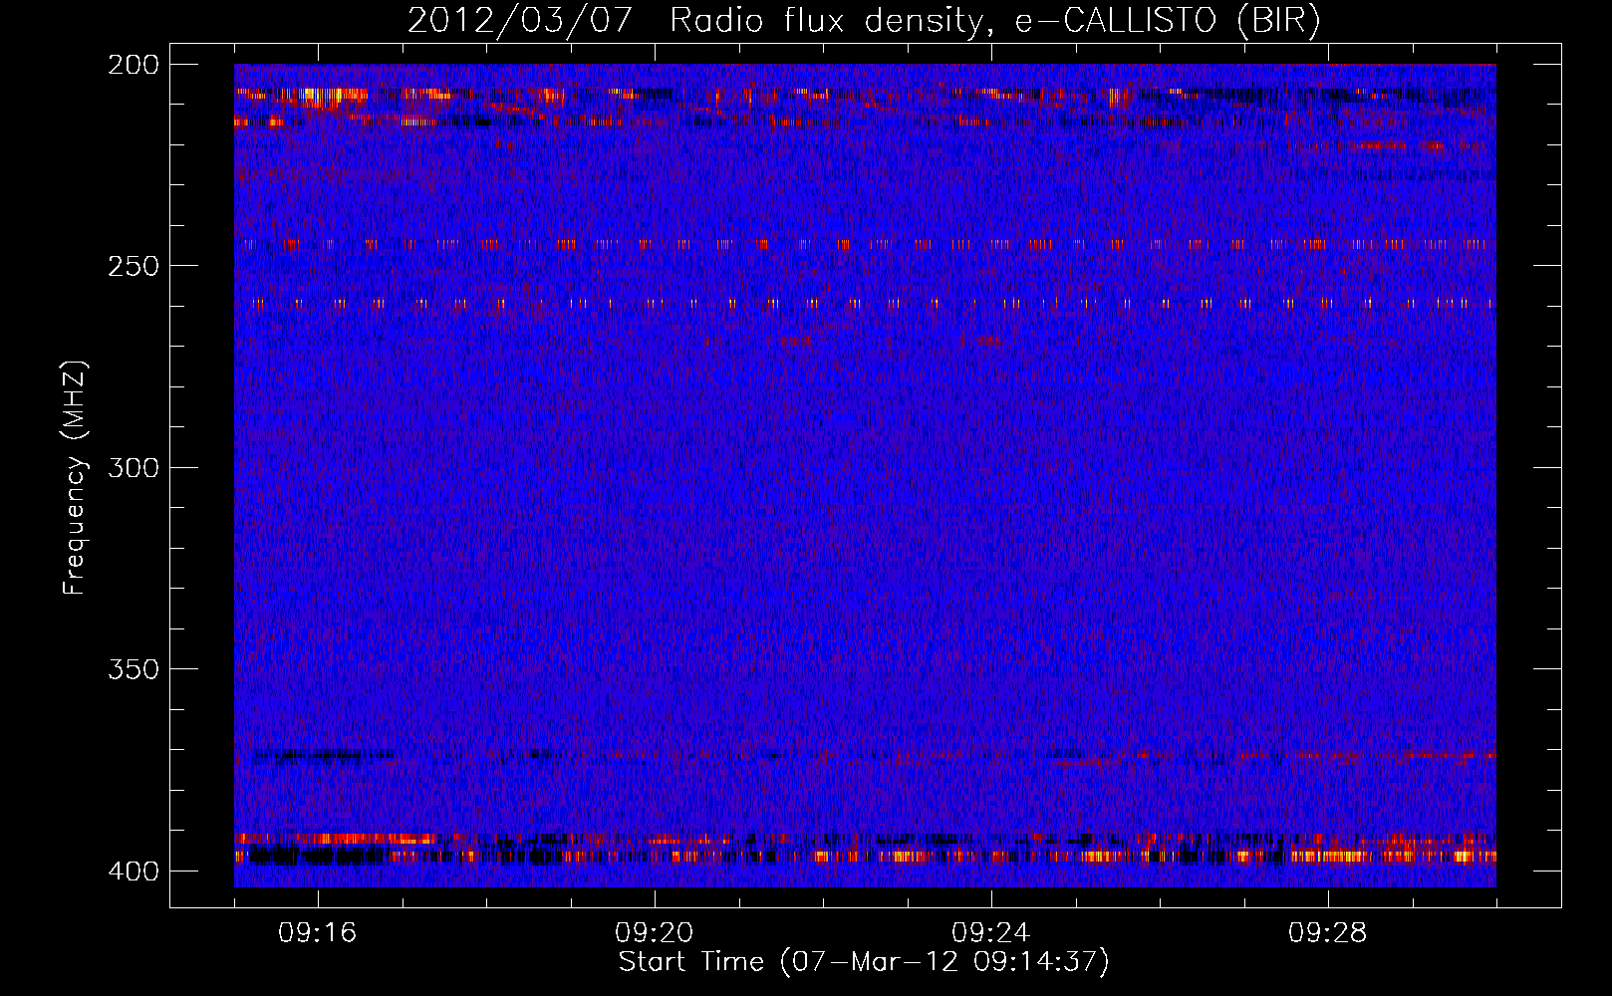This screenshot has width=1612, height=996.
Task: Click the 09:24 time tick label
Action: 991,933
